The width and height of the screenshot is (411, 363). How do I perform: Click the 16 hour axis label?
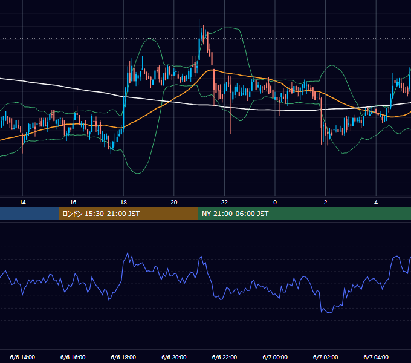coord(73,203)
